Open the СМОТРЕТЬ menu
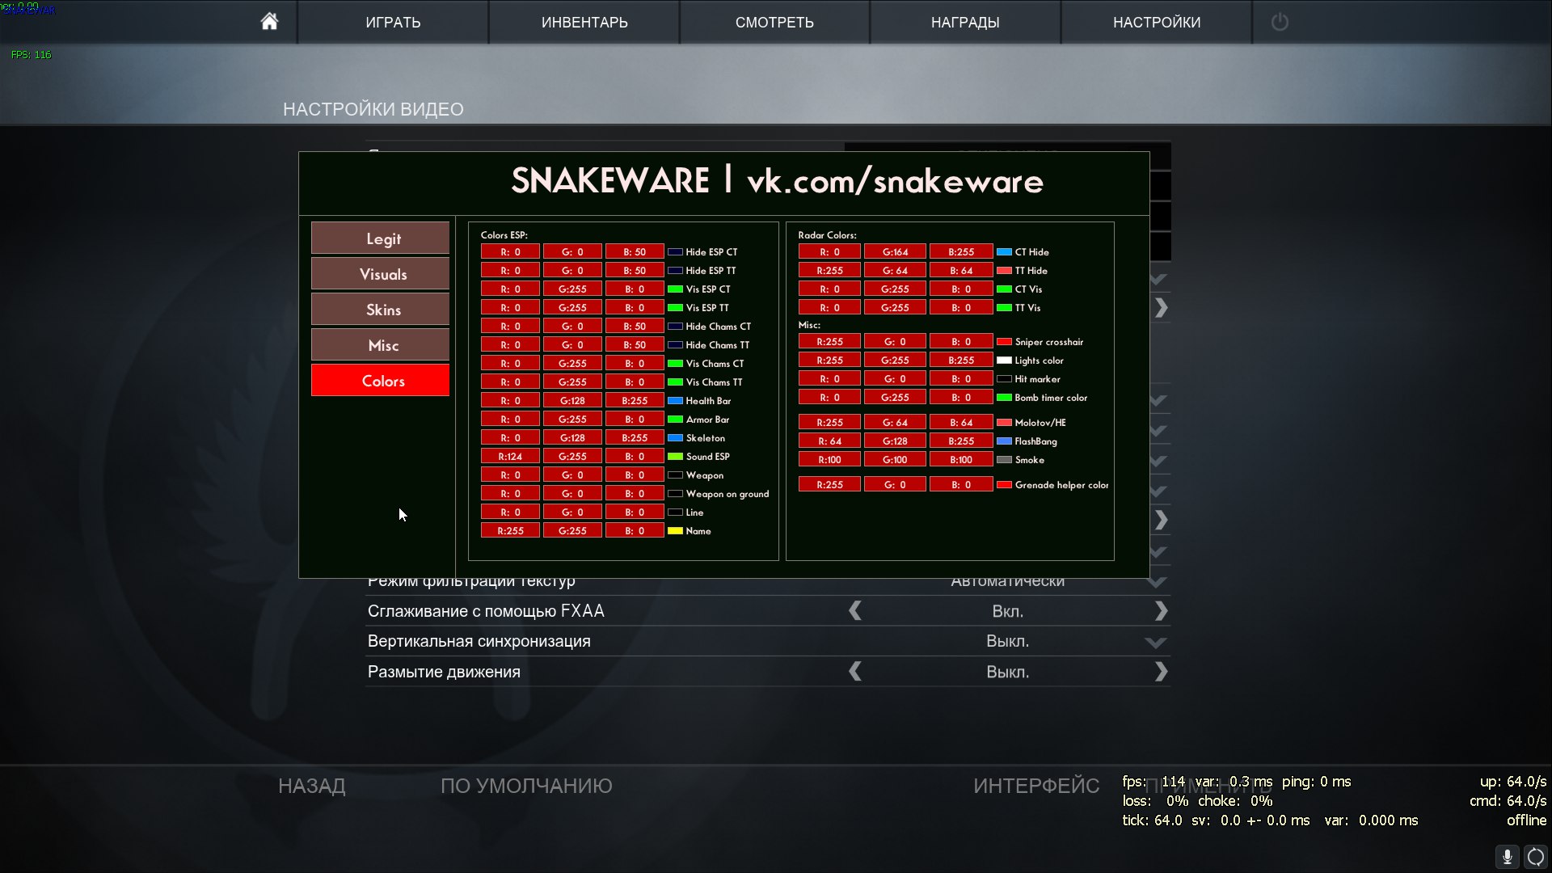The image size is (1552, 873). point(774,22)
